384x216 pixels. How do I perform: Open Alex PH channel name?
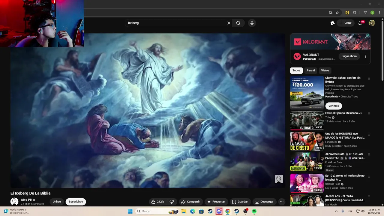(26, 200)
